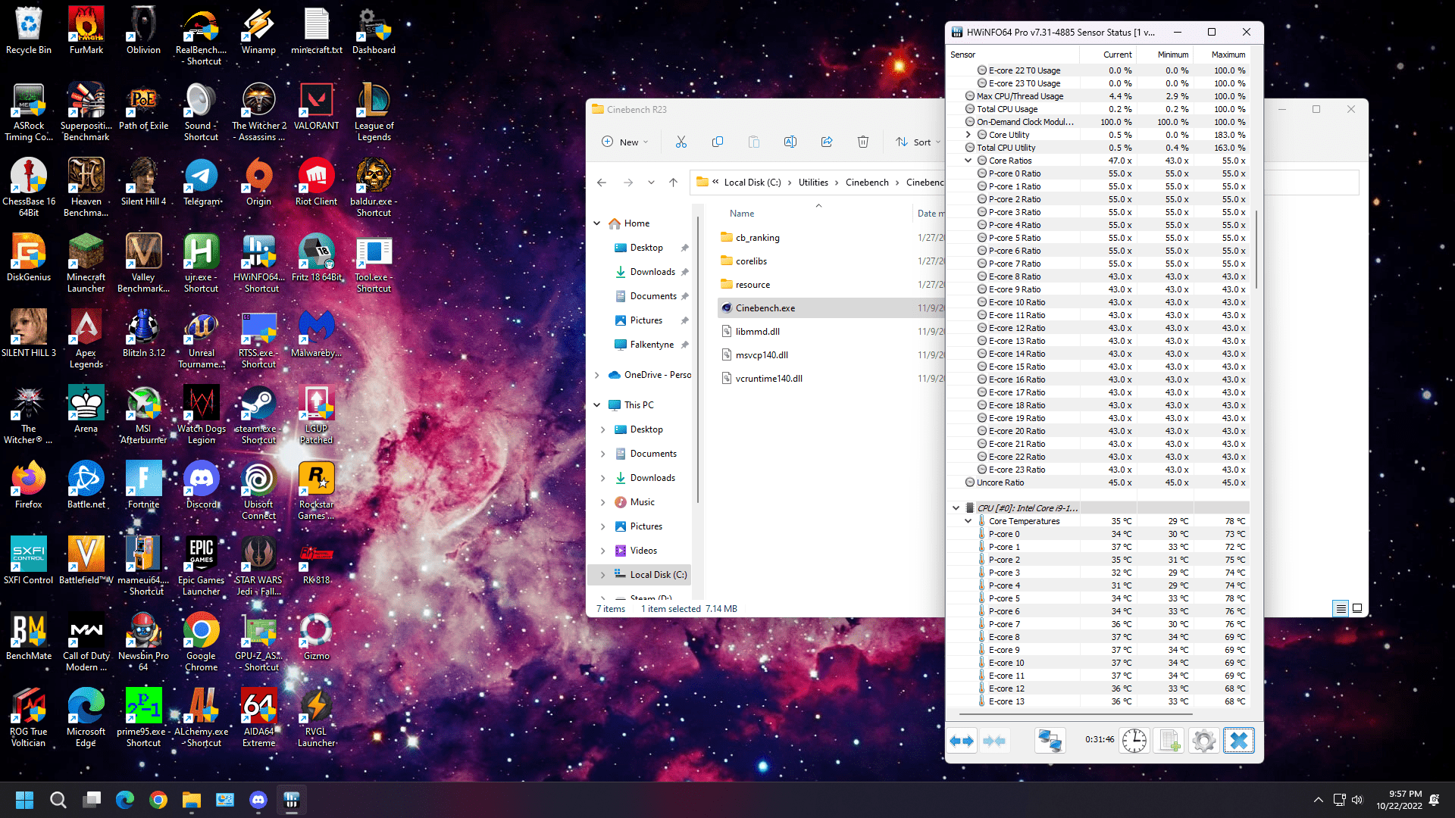Expand the OneDrive tree node
The height and width of the screenshot is (818, 1455).
click(x=596, y=375)
